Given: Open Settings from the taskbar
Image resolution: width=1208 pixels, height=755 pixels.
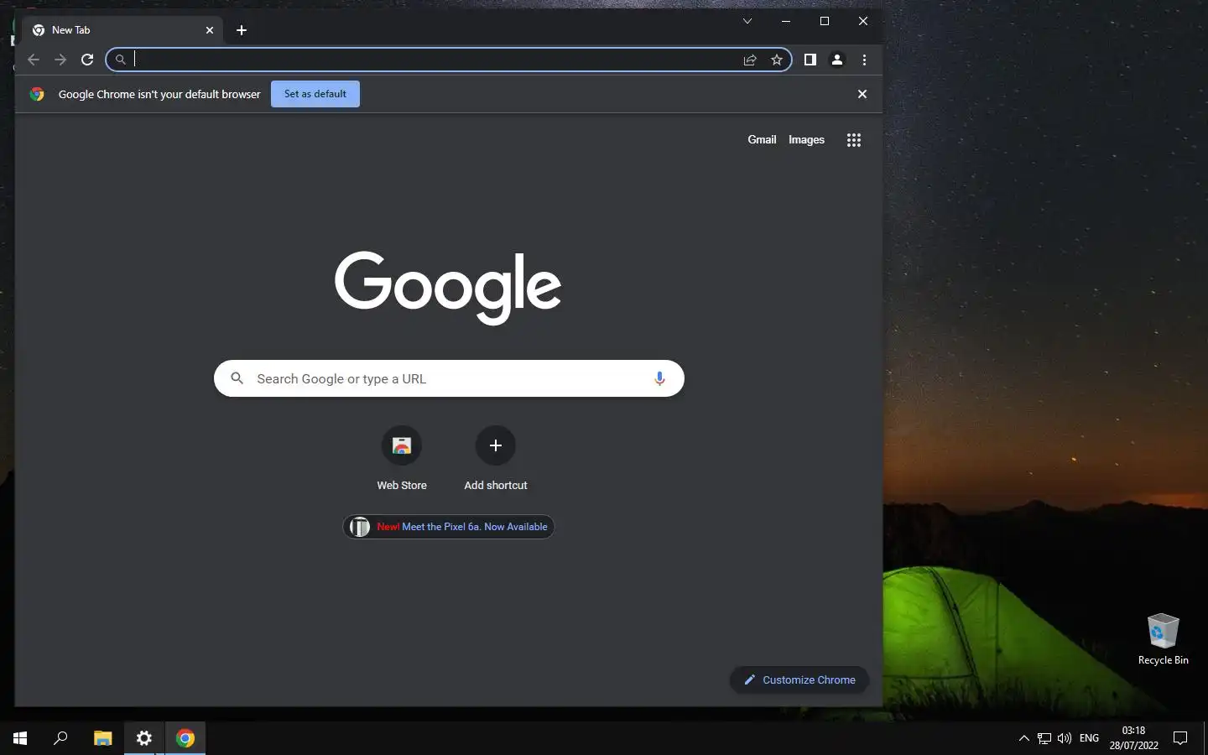Looking at the screenshot, I should [x=144, y=738].
